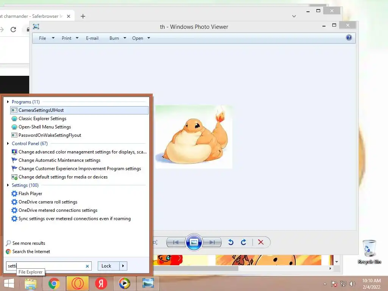Open new tab in Saferbrowser window
This screenshot has height=291, width=388.
click(x=83, y=16)
